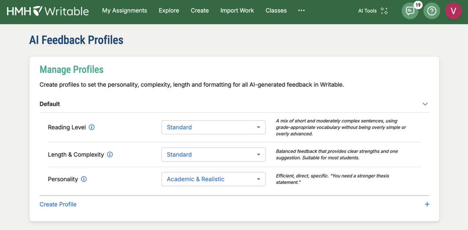Navigate to My Assignments
The width and height of the screenshot is (468, 230).
[124, 11]
